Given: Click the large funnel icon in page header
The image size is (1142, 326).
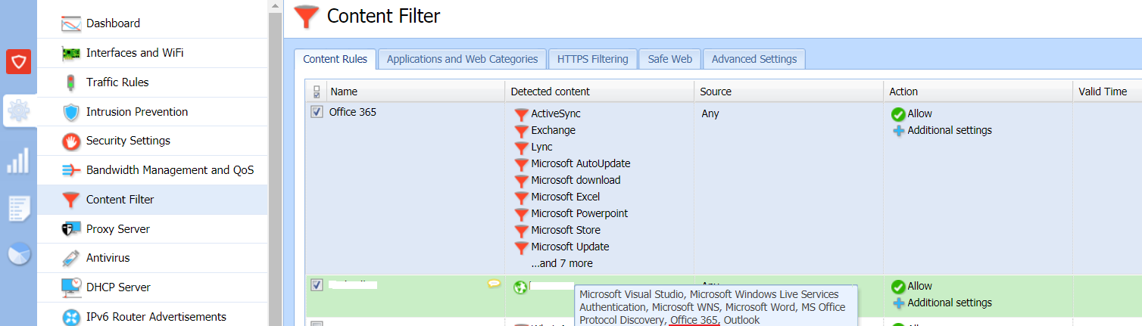Looking at the screenshot, I should 306,17.
